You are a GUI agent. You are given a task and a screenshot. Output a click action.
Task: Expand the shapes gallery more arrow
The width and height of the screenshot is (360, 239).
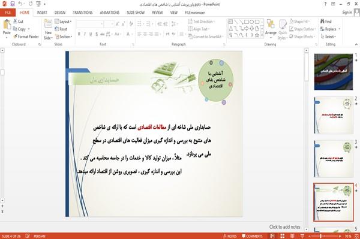point(262,35)
